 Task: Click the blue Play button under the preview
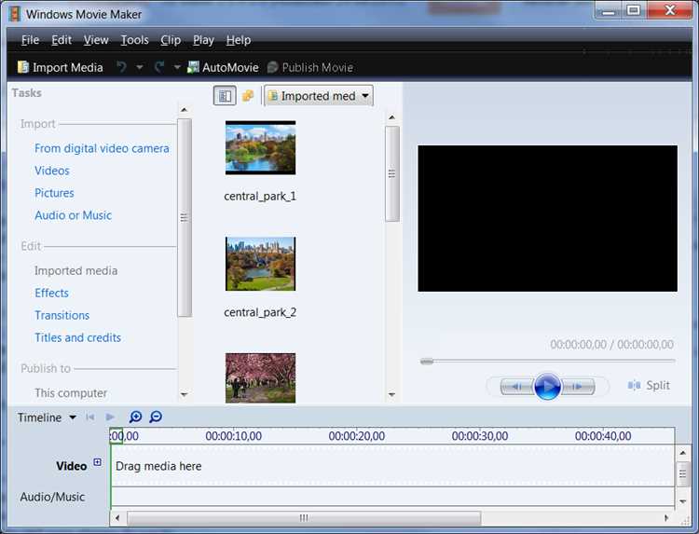[x=547, y=386]
